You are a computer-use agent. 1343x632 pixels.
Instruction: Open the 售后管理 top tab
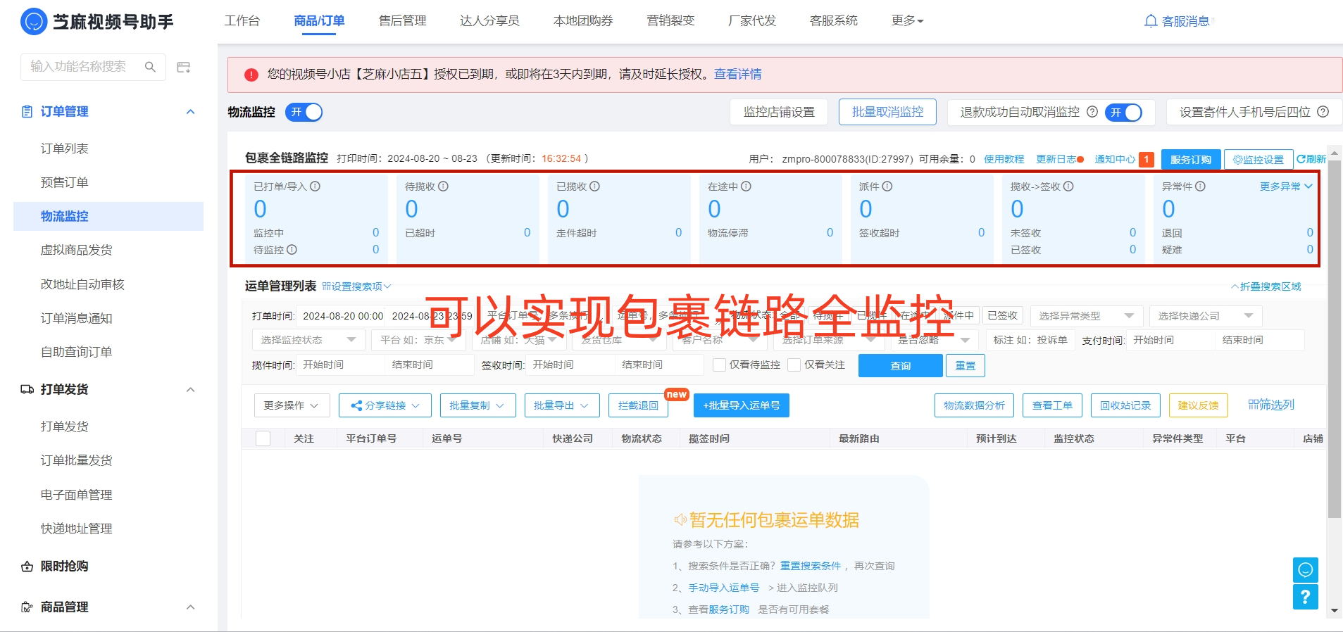403,21
